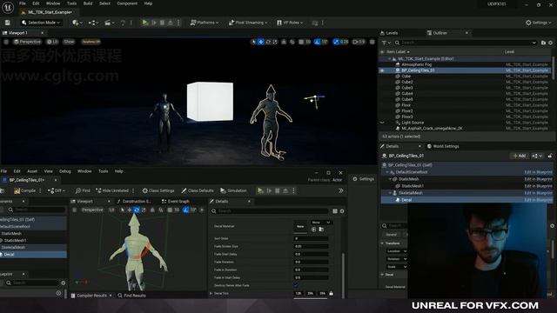Screen dimensions: 557x313
Task: Select scale gizmo tool in main viewport
Action: 275,42
